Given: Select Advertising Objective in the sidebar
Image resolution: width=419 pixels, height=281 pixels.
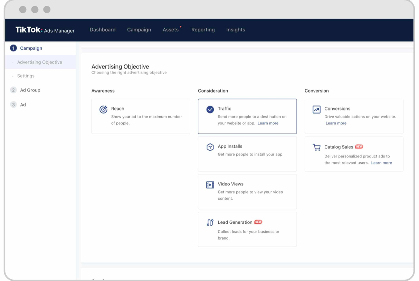Looking at the screenshot, I should pyautogui.click(x=40, y=62).
